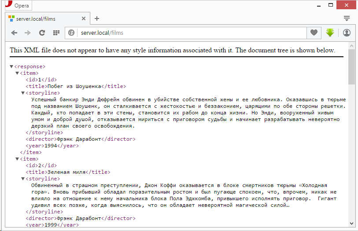Click the scrollbar up arrow
Screen dimensions: 358x231
351,46
